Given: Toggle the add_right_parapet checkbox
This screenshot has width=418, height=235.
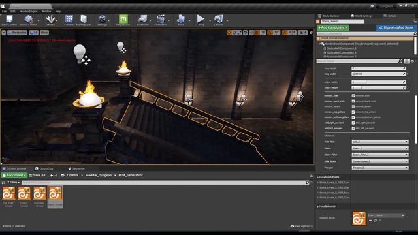Looking at the screenshot, I should pyautogui.click(x=353, y=123).
